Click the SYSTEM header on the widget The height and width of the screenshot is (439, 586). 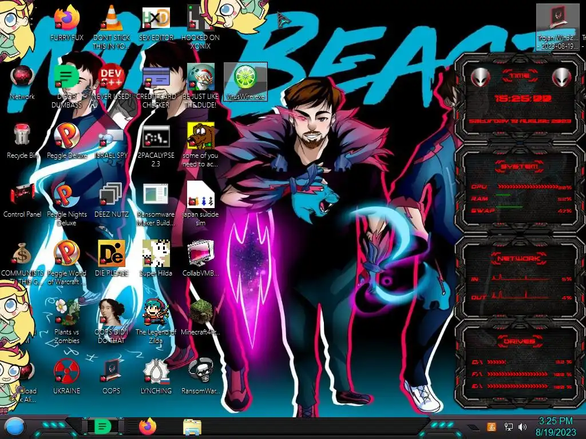[520, 166]
